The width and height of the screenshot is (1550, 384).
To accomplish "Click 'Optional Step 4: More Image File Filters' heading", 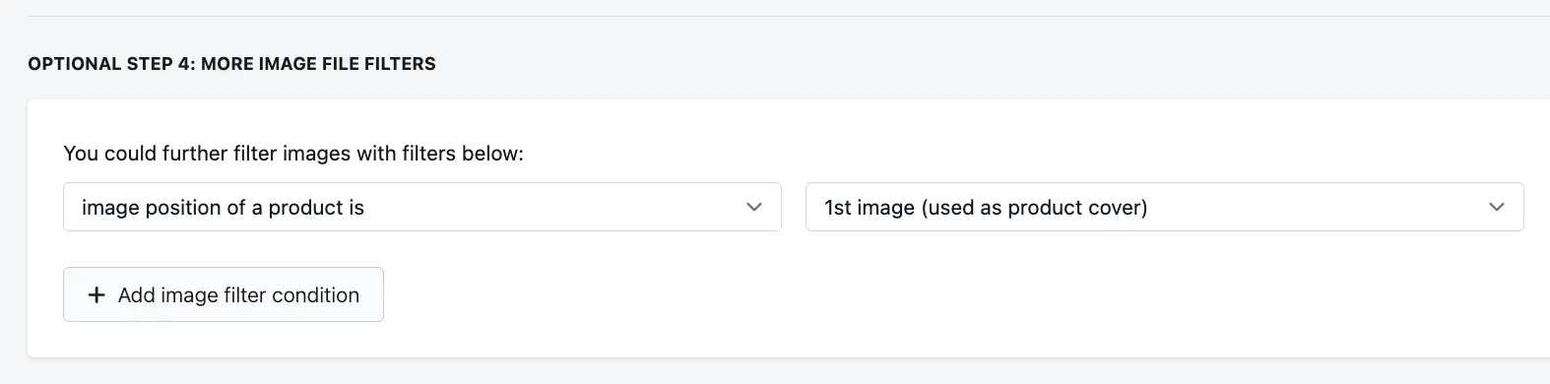I will coord(231,64).
